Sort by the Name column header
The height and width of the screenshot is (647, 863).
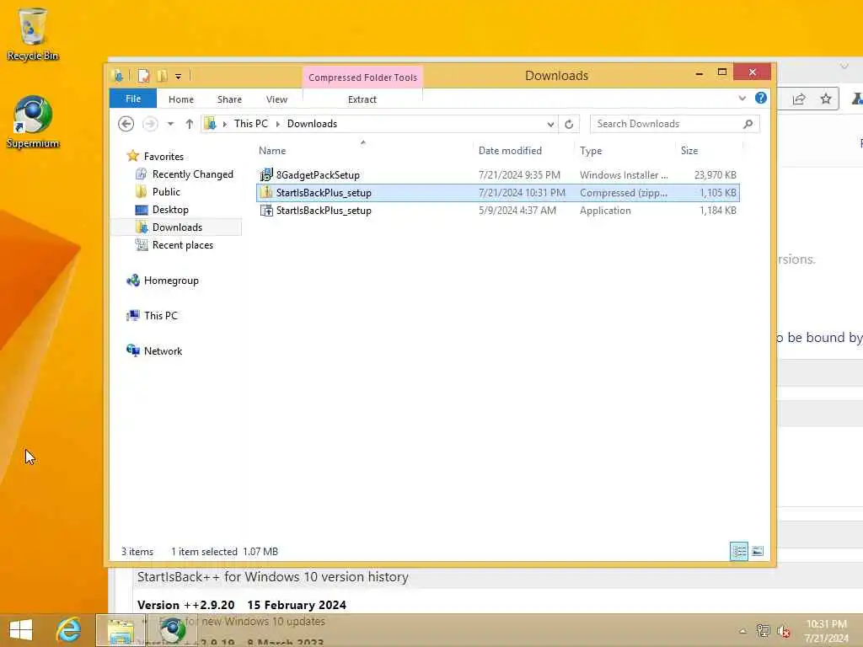click(272, 151)
